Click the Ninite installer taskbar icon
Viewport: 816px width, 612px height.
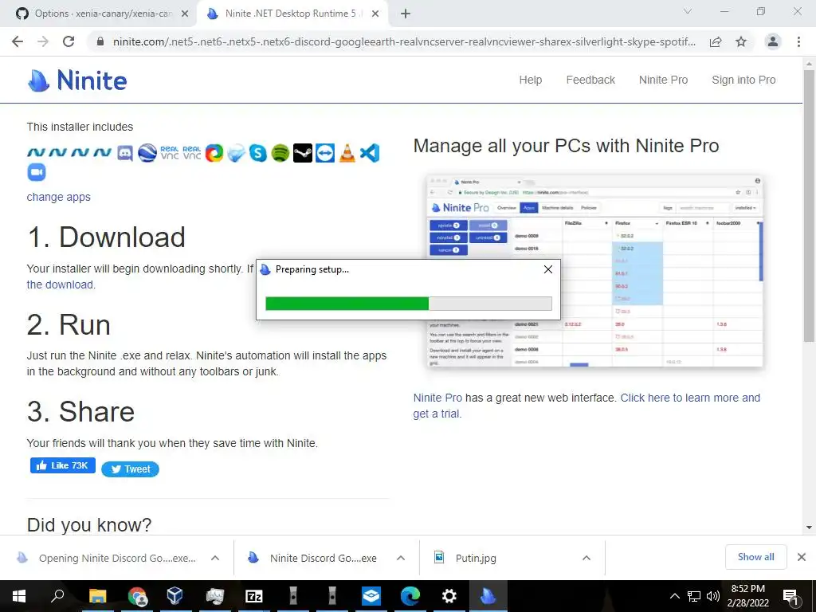(488, 596)
